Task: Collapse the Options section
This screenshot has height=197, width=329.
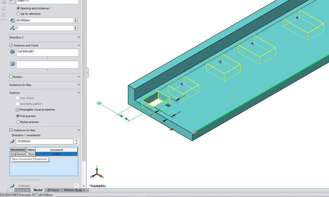Action: point(79,93)
